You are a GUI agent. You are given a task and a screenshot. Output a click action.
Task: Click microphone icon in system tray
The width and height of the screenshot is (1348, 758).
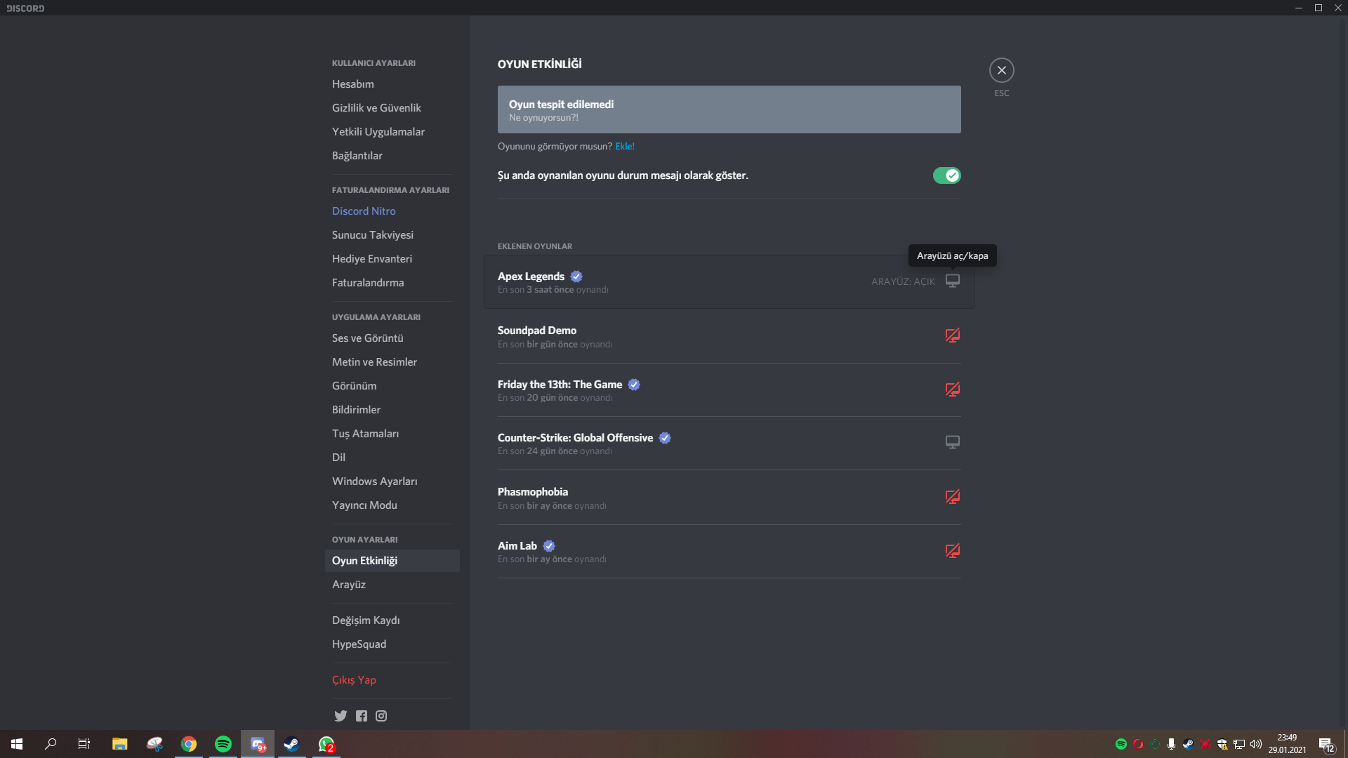(x=1171, y=744)
